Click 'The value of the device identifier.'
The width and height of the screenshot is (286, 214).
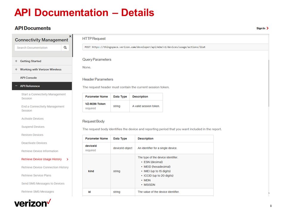(x=158, y=192)
